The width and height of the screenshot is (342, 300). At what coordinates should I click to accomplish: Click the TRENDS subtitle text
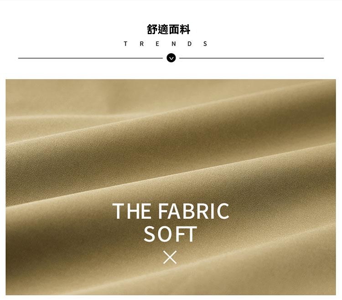166,44
